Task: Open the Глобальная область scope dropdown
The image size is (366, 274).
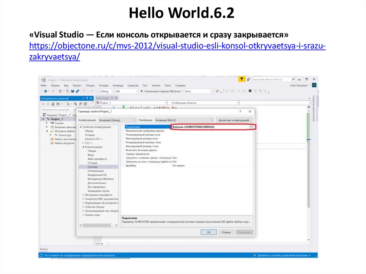Action: pyautogui.click(x=203, y=103)
